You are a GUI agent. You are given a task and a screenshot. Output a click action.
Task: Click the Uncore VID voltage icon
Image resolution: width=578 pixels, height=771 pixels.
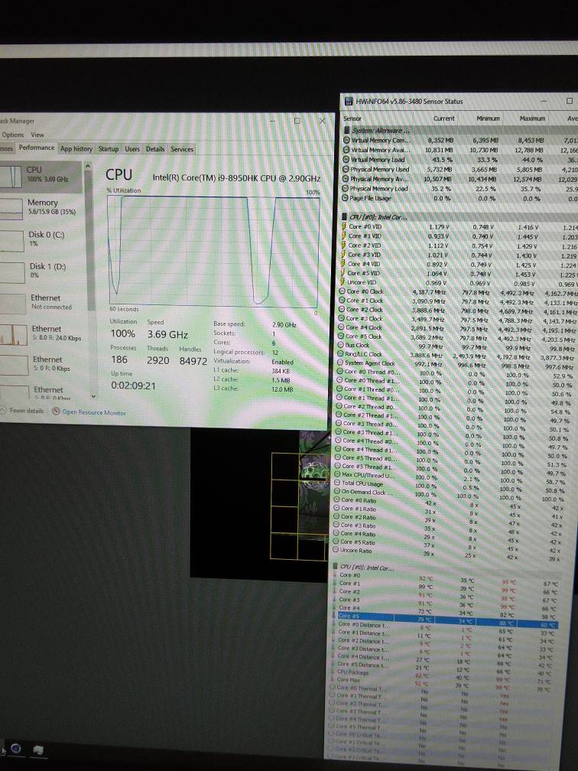point(343,282)
